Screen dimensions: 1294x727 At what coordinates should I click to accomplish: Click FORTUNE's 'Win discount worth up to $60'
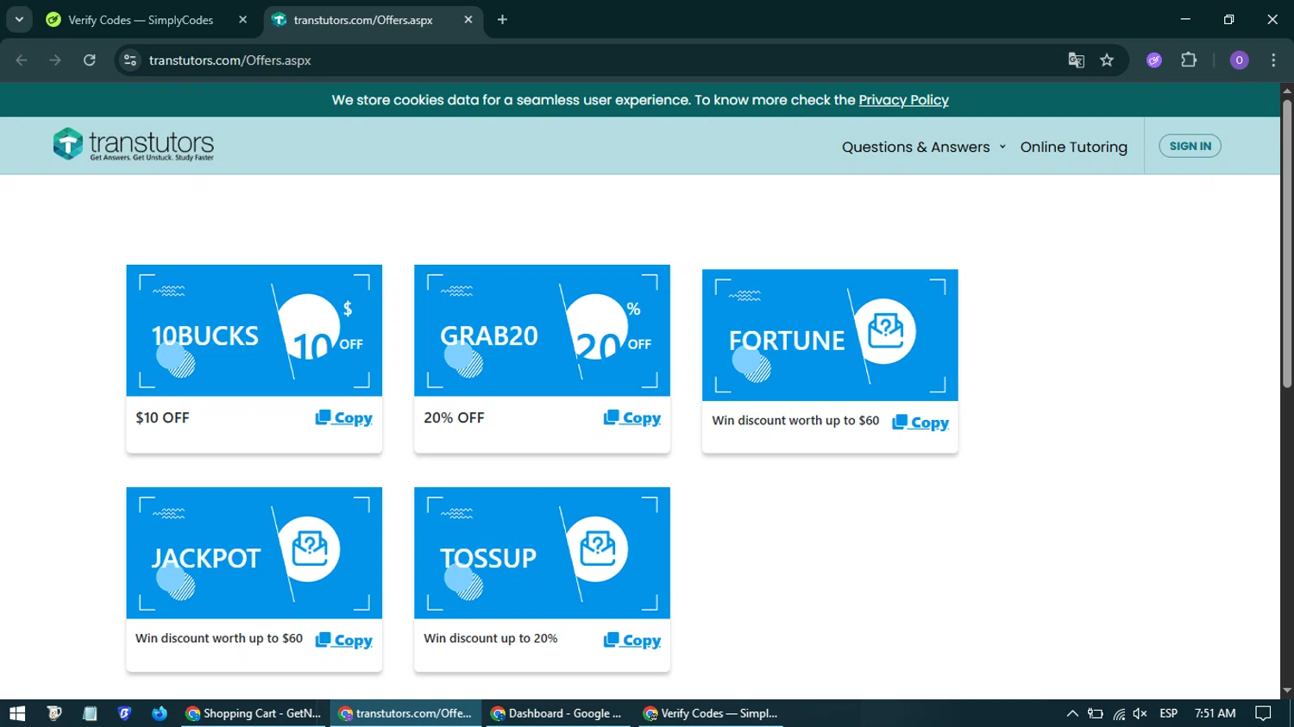(x=795, y=421)
